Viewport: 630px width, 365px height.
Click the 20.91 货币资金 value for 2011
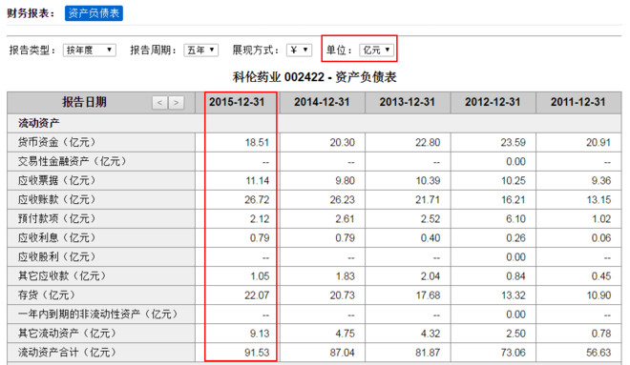[598, 142]
